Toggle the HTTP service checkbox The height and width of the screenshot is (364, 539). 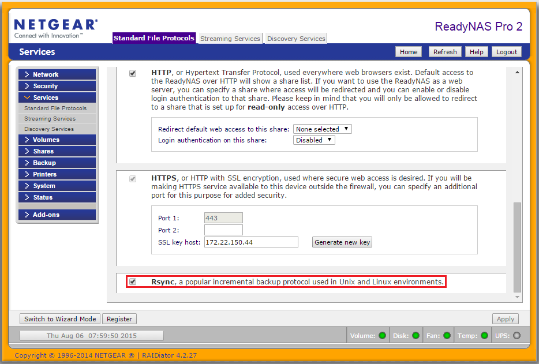(132, 73)
